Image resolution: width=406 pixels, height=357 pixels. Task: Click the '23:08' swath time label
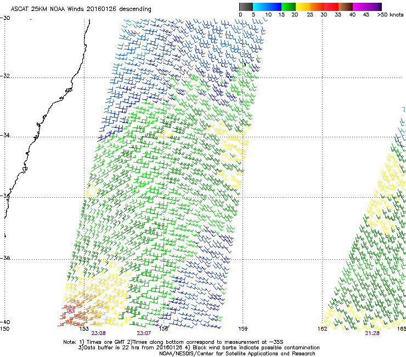click(x=98, y=333)
